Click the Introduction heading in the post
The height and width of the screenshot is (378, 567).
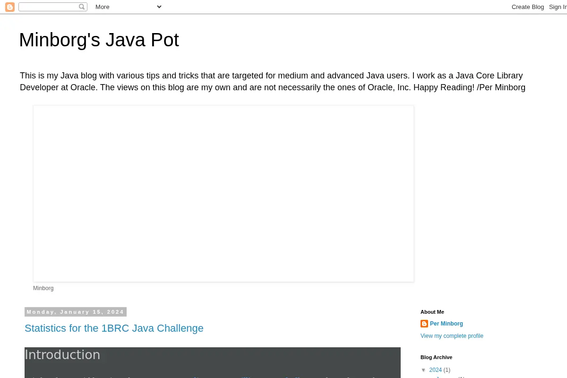coord(62,355)
